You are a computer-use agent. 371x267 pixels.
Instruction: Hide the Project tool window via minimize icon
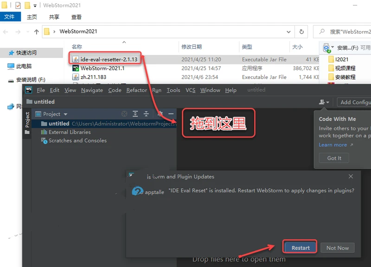170,114
